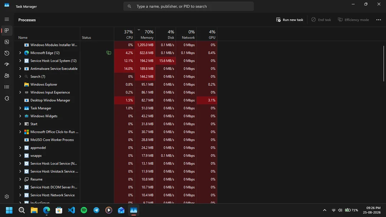Open Outlook from taskbar
This screenshot has height=217, width=386.
[121, 210]
